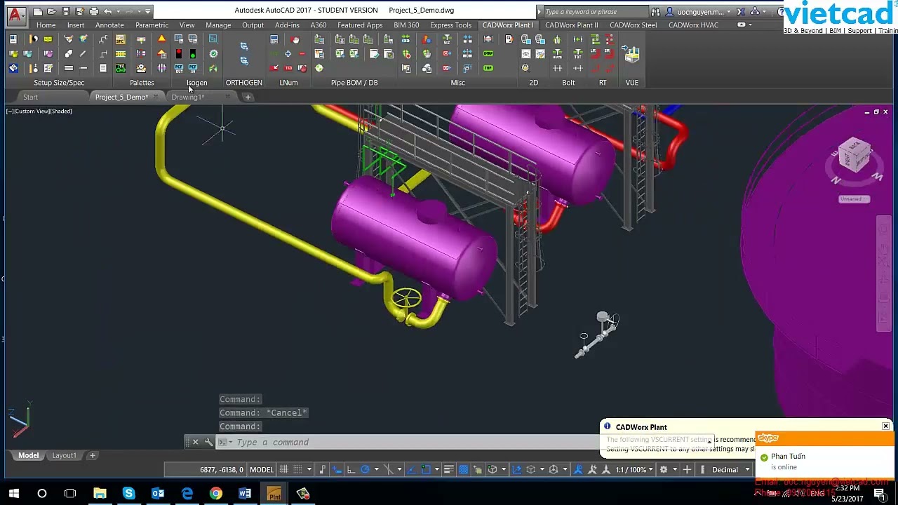Expand snap mode dropdown arrow in status bar
The height and width of the screenshot is (505, 898).
click(x=309, y=469)
